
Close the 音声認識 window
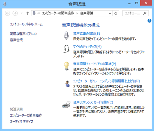[x=146, y=3]
